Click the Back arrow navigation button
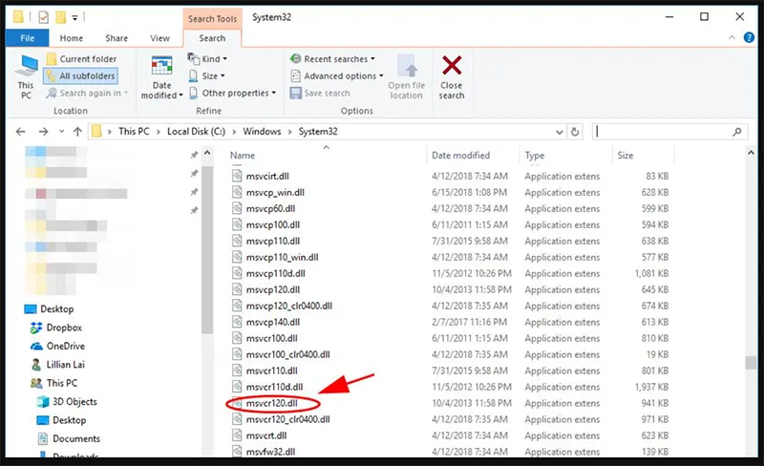The width and height of the screenshot is (764, 466). [x=18, y=131]
